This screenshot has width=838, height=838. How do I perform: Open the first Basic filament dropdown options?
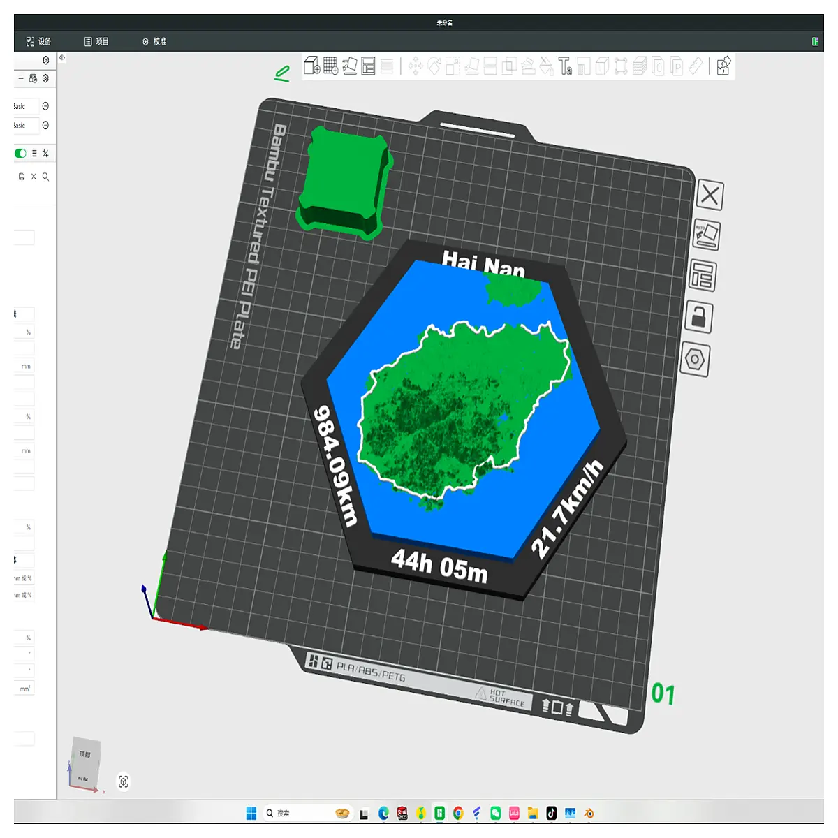pyautogui.click(x=45, y=106)
